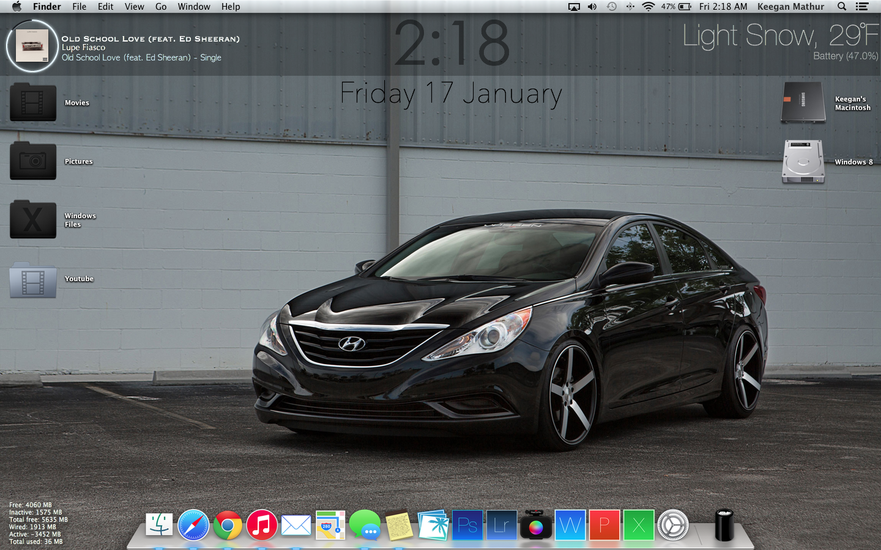Launch Lightroom from the Dock
This screenshot has height=550, width=881.
coord(502,525)
